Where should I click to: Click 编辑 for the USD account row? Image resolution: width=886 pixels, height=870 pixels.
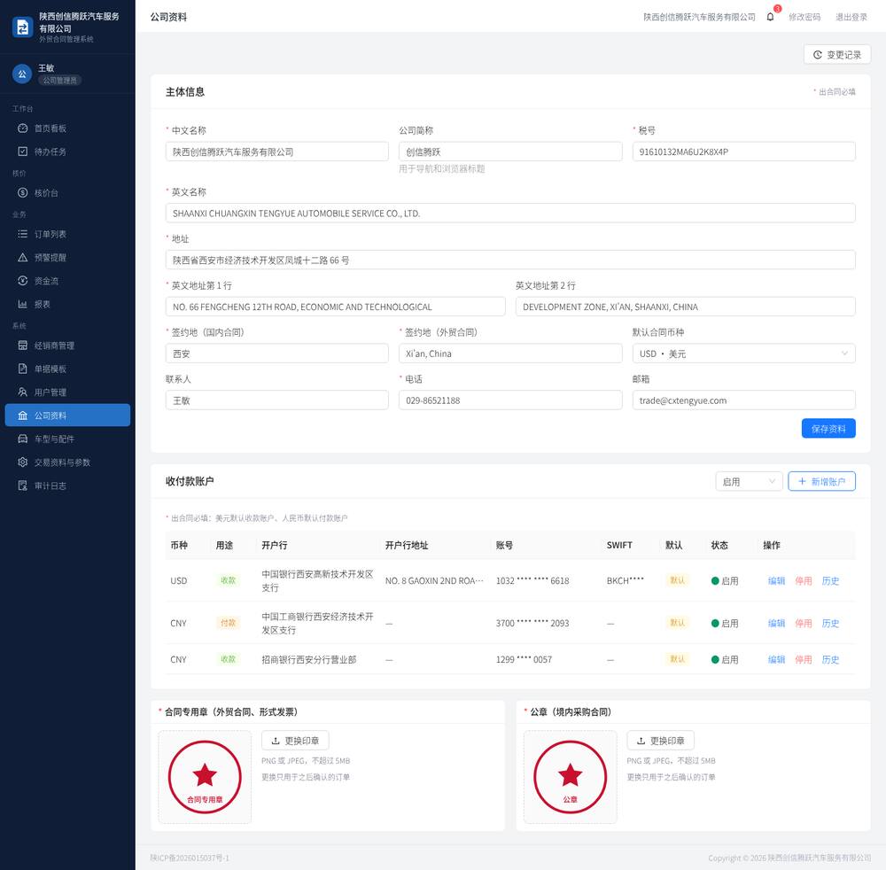776,581
